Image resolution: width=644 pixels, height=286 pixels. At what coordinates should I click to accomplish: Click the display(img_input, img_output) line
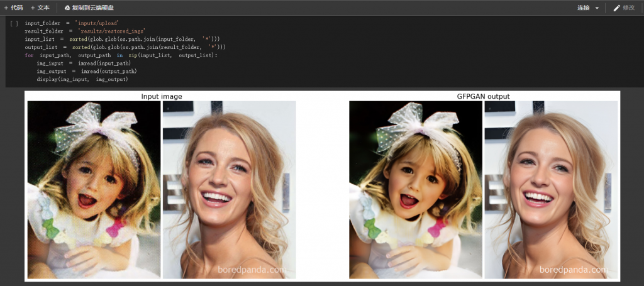tap(82, 79)
